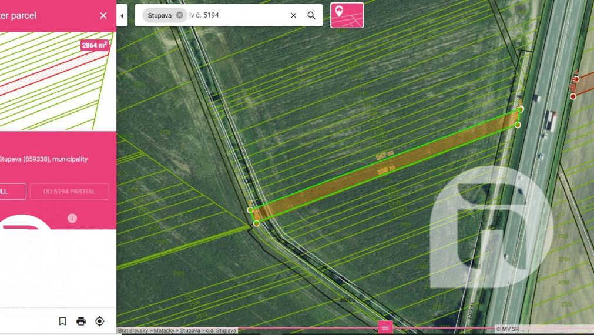The image size is (594, 335).
Task: Clear the search field text
Action: (293, 15)
